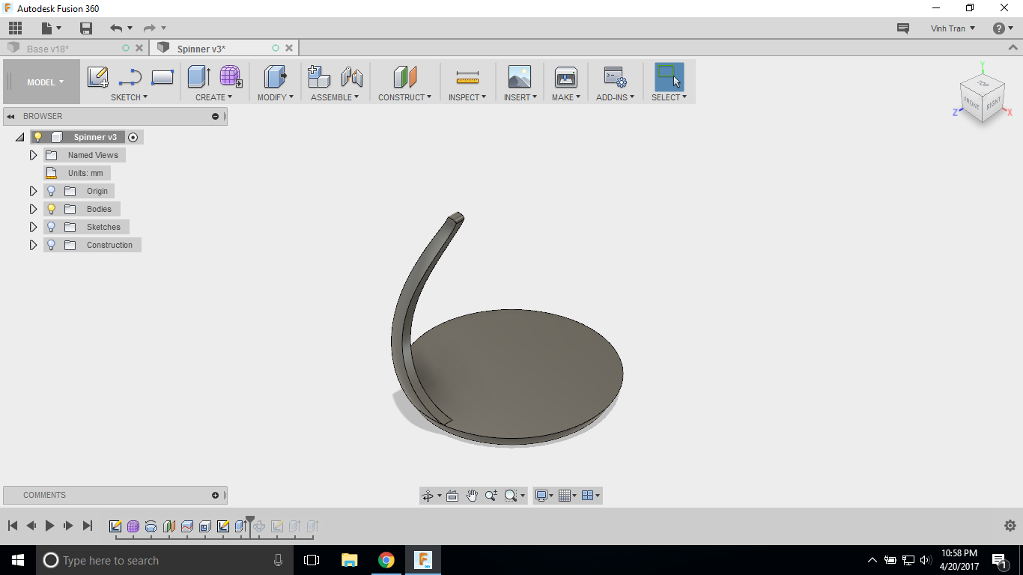Select the Zoom tool

pyautogui.click(x=491, y=496)
